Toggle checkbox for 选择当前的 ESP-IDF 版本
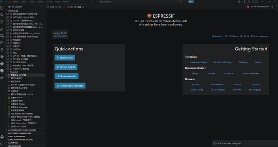Viewport: 278px width, 147px height. point(8,17)
